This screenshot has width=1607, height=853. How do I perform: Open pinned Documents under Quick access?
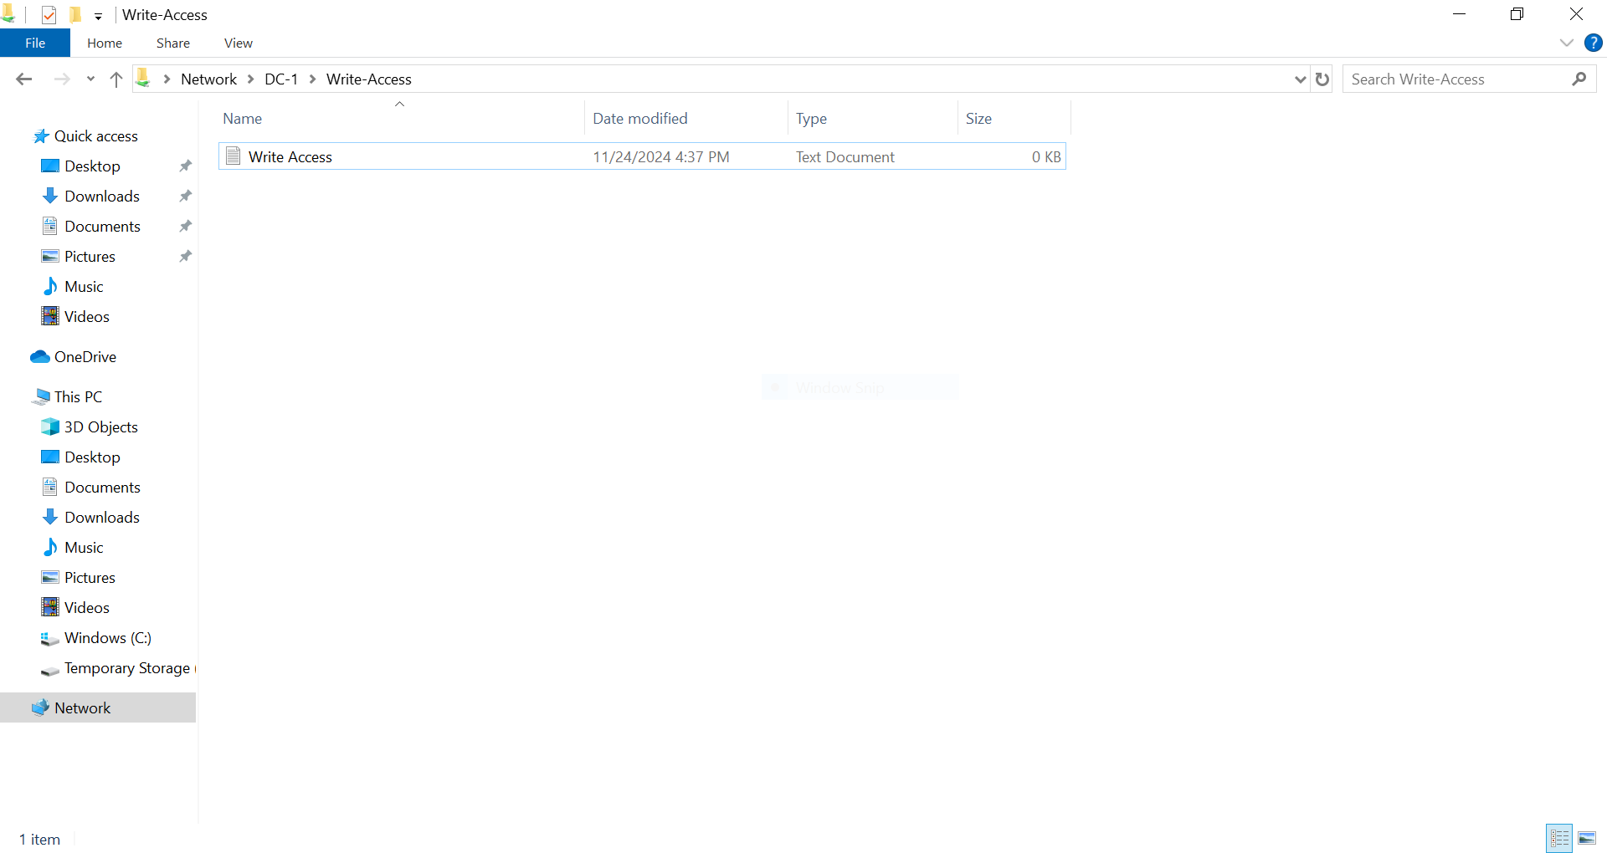(x=102, y=227)
